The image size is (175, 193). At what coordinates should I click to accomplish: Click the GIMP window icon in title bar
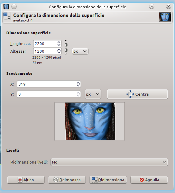coord(6,7)
